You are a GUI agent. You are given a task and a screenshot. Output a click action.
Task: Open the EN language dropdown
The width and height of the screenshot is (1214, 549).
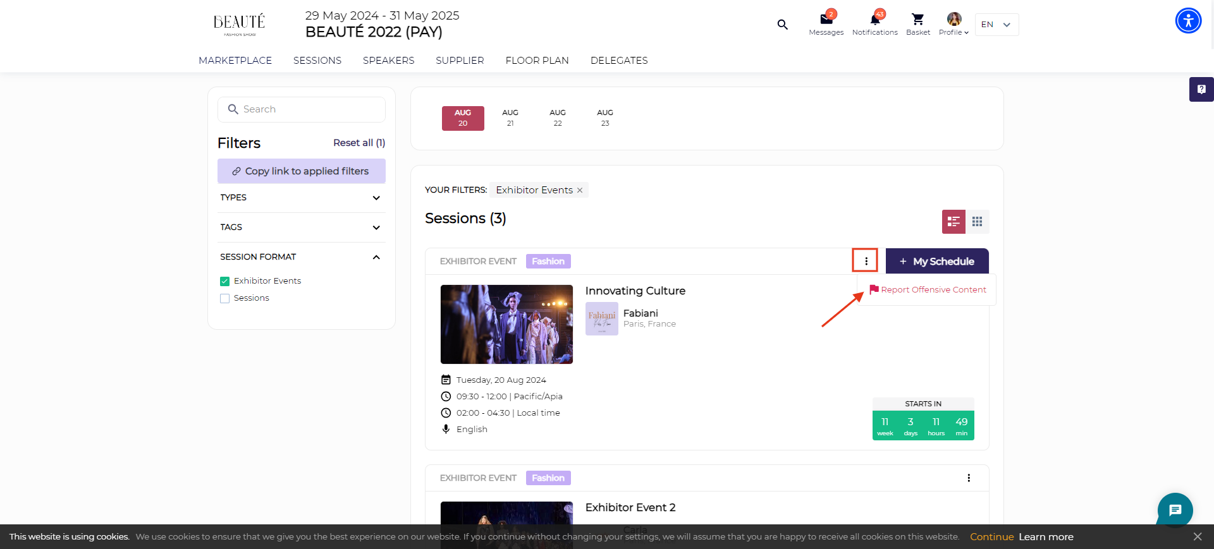(996, 25)
